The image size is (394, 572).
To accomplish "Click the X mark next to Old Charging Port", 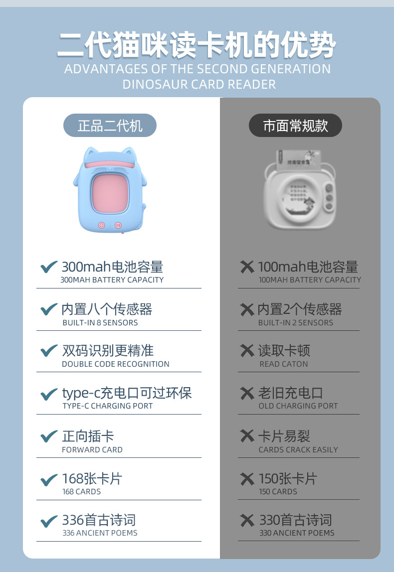I will [x=247, y=393].
